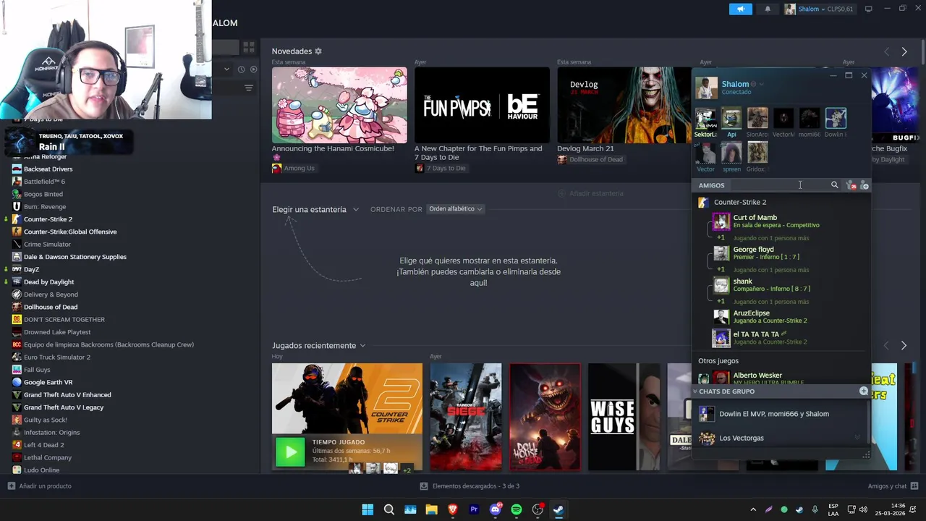The height and width of the screenshot is (521, 926).
Task: Click Añadir estantería
Action: click(590, 193)
